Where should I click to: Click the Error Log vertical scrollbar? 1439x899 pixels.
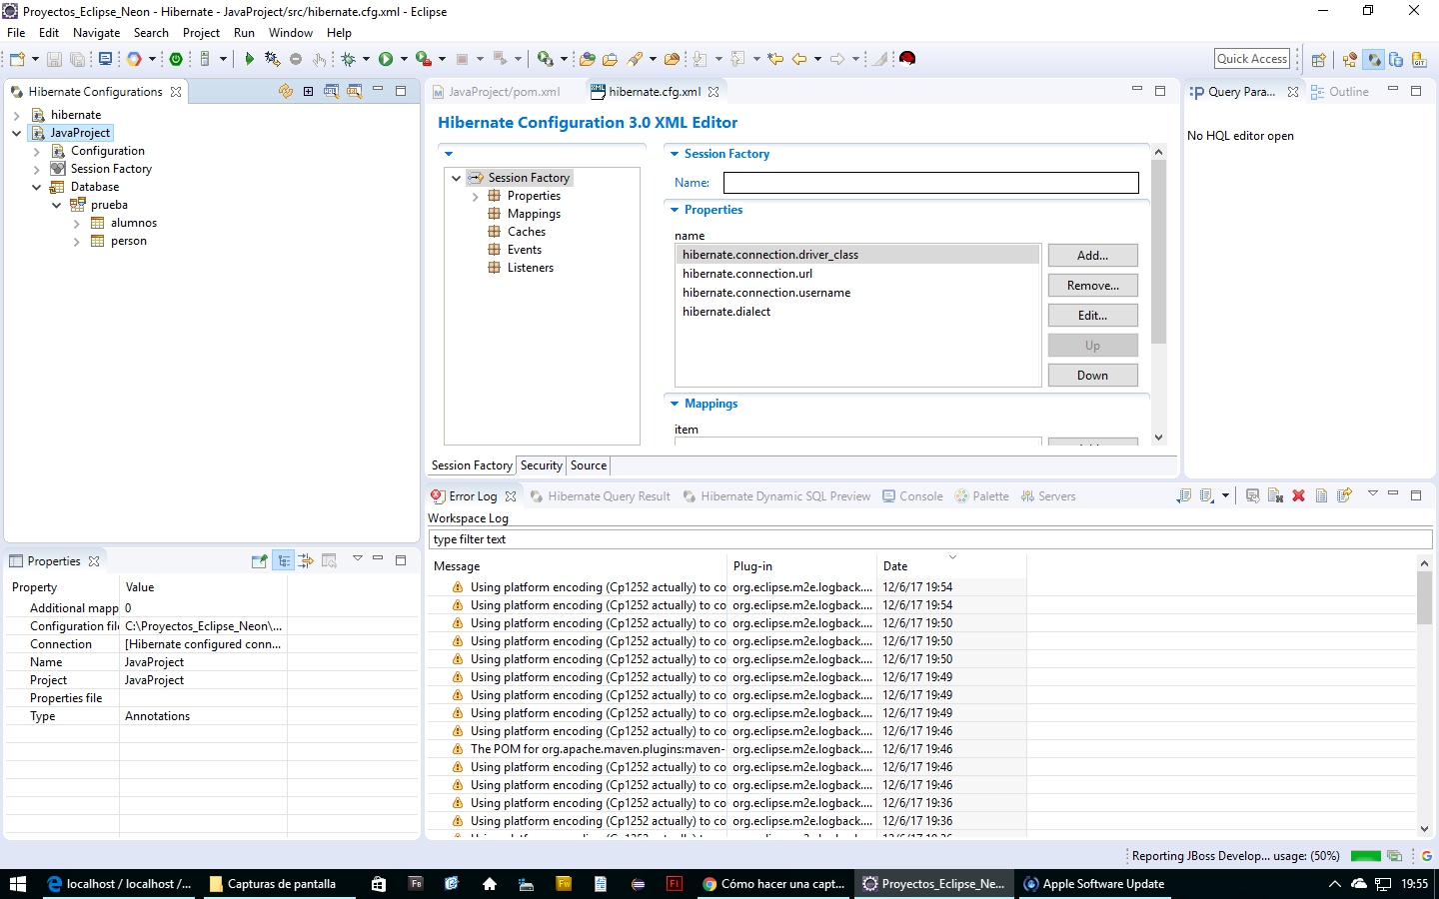[1424, 696]
